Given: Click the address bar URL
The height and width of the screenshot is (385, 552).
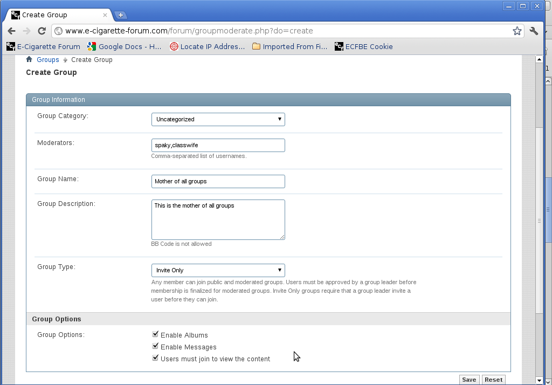Looking at the screenshot, I should 189,31.
